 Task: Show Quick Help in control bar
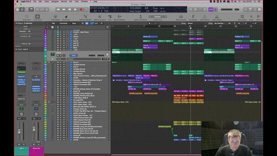pos(27,10)
